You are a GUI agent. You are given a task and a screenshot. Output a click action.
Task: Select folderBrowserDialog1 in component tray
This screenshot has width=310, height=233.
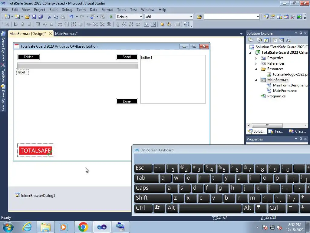35,196
